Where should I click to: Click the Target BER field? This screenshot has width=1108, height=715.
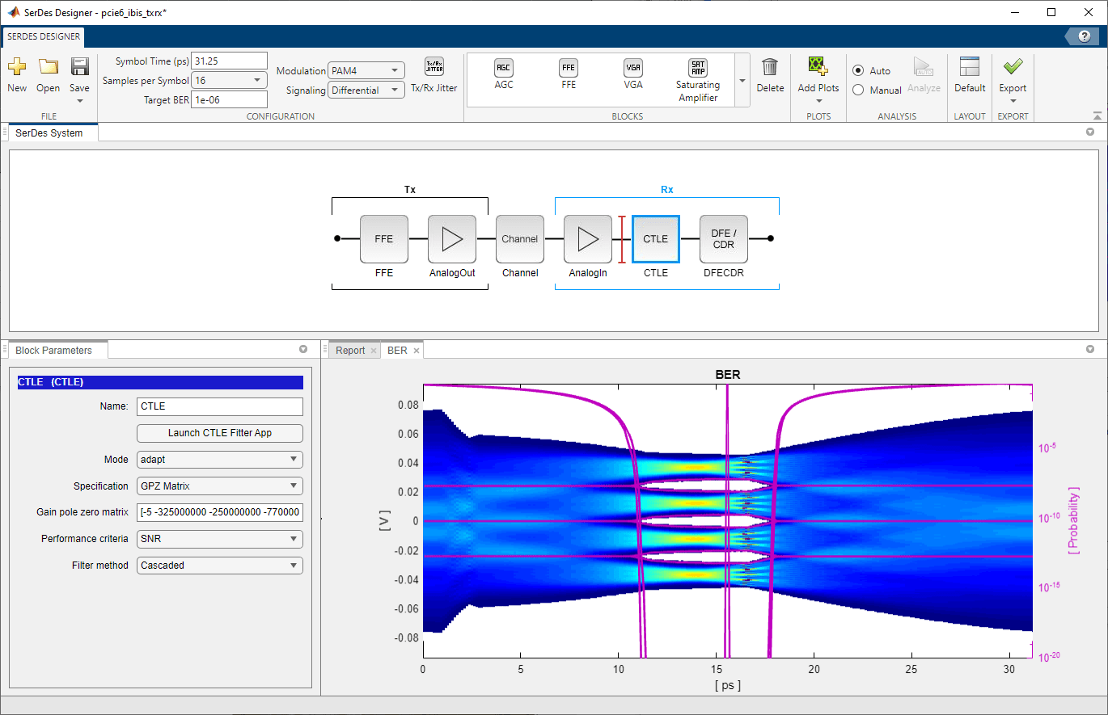[x=229, y=99]
